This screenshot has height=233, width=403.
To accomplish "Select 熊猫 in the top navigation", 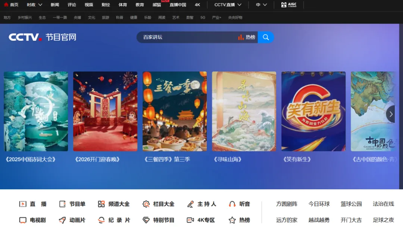I will point(156,4).
